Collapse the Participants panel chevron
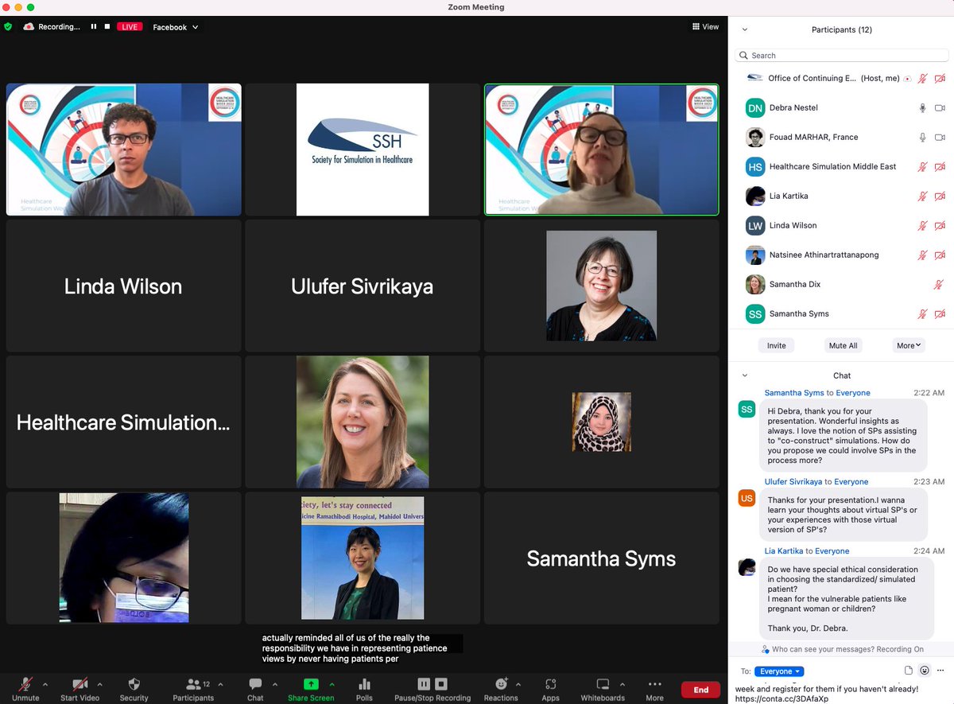The height and width of the screenshot is (704, 954). click(745, 29)
